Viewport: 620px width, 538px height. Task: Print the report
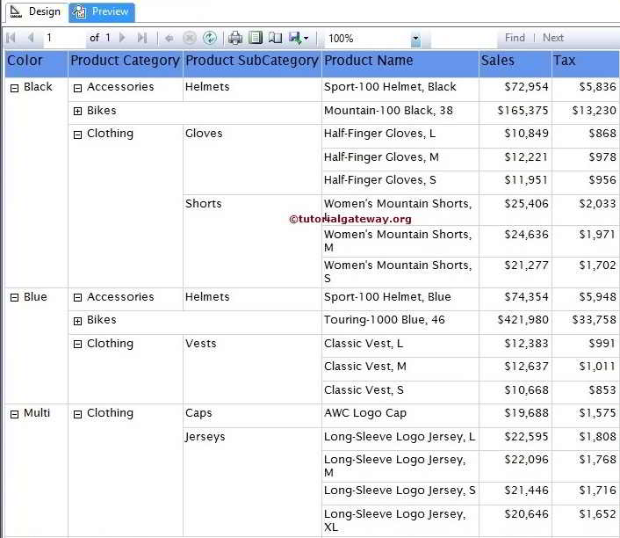(x=235, y=38)
